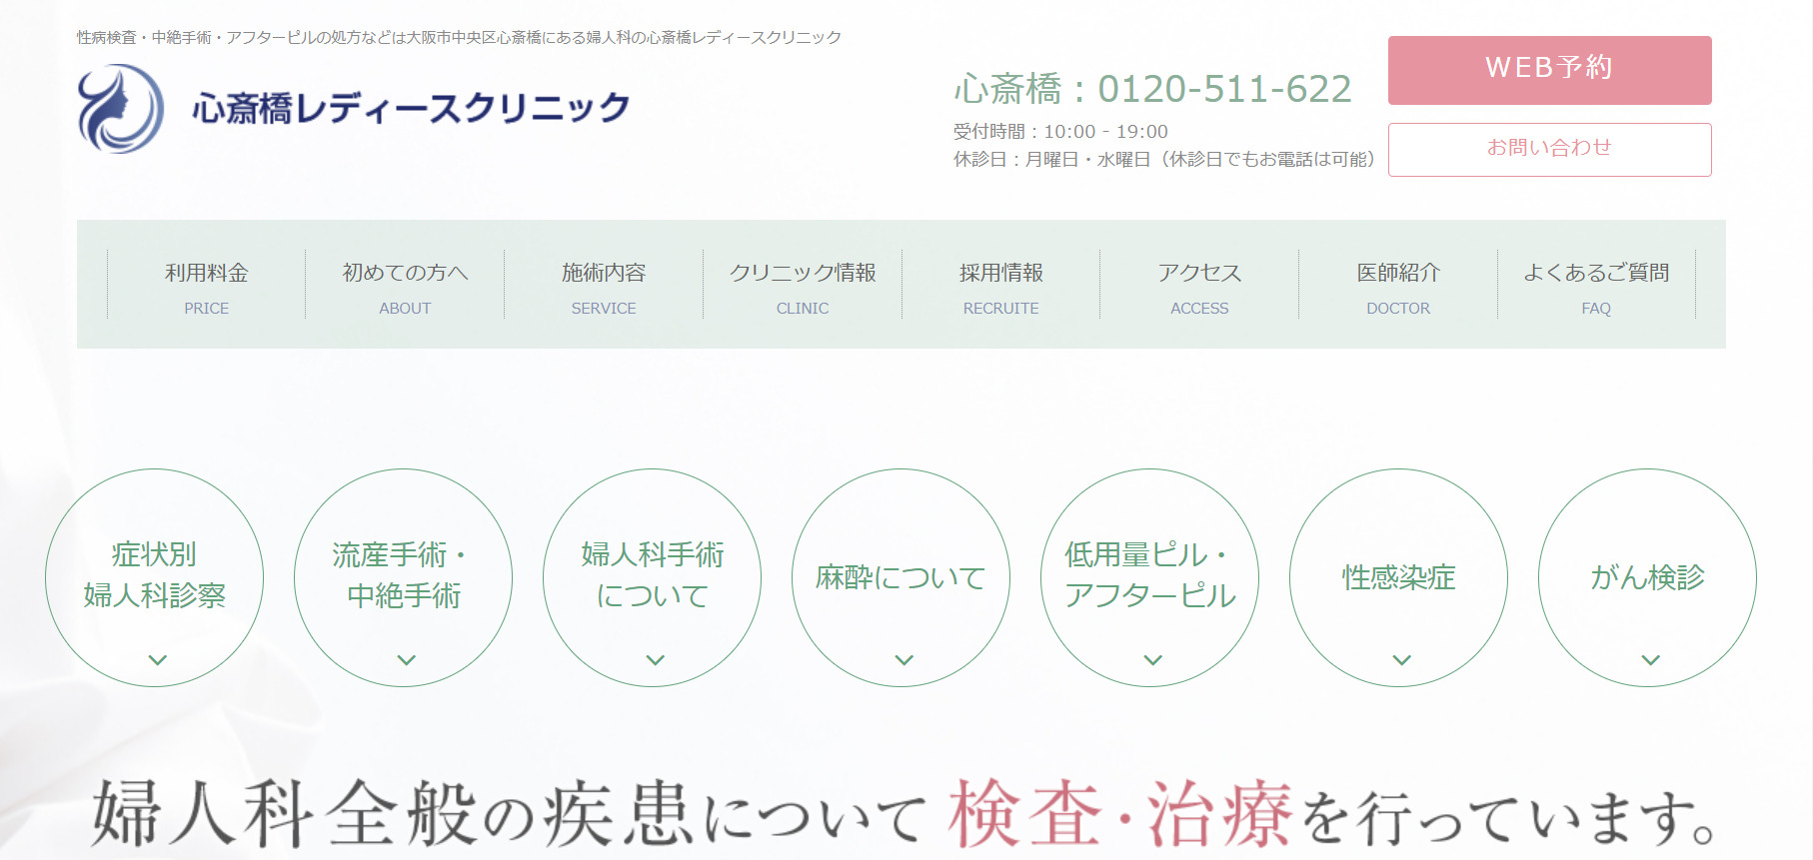Click the clinic logo woman-silhouette icon
The width and height of the screenshot is (1813, 860).
121,109
